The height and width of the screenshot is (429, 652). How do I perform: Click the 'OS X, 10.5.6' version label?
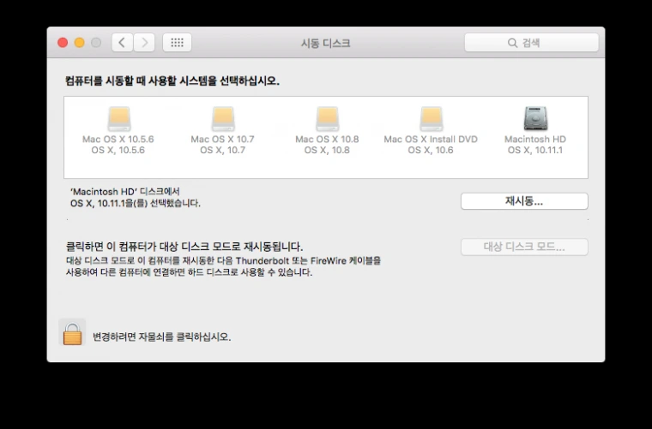point(118,150)
